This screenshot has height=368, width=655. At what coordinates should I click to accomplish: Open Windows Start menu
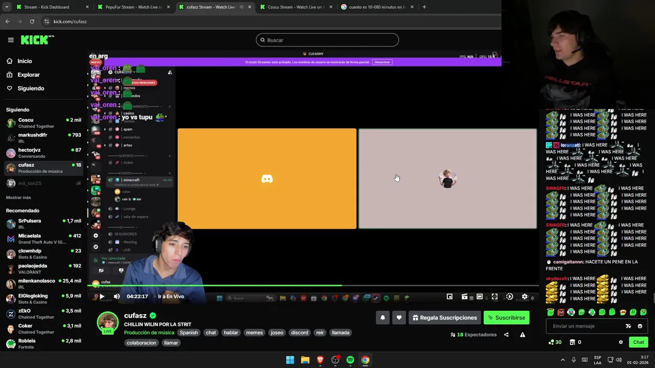pos(290,360)
